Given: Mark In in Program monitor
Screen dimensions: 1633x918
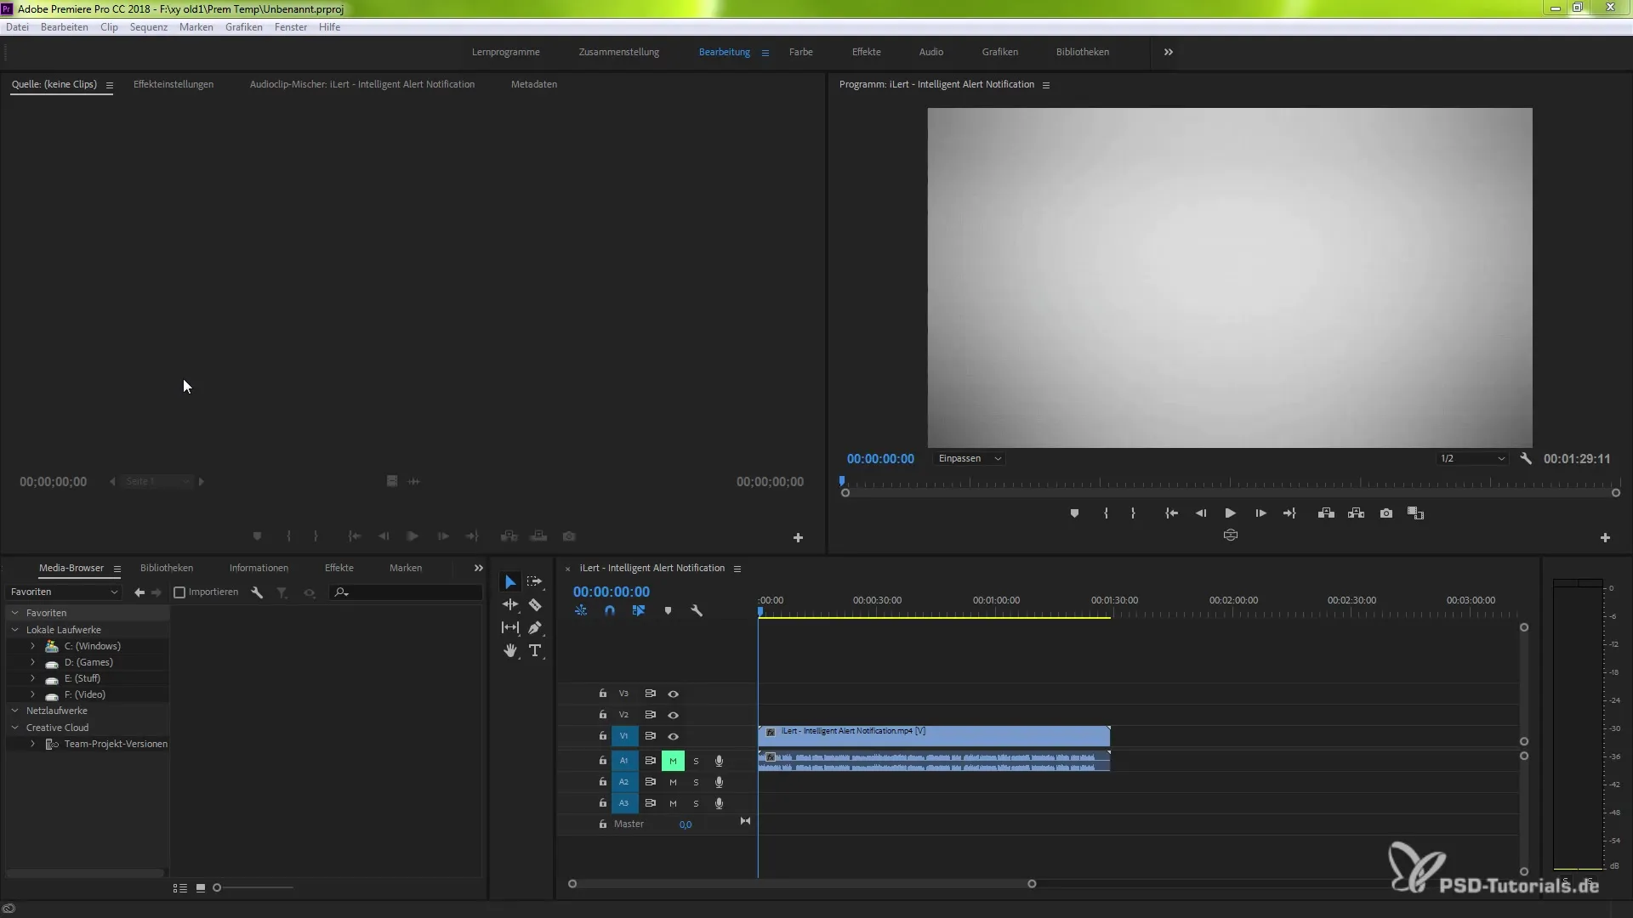Looking at the screenshot, I should pos(1106,513).
